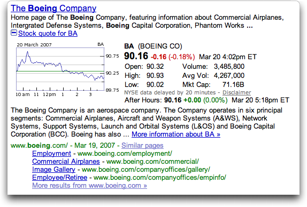Click the BA ticker symbol heading

pyautogui.click(x=129, y=46)
